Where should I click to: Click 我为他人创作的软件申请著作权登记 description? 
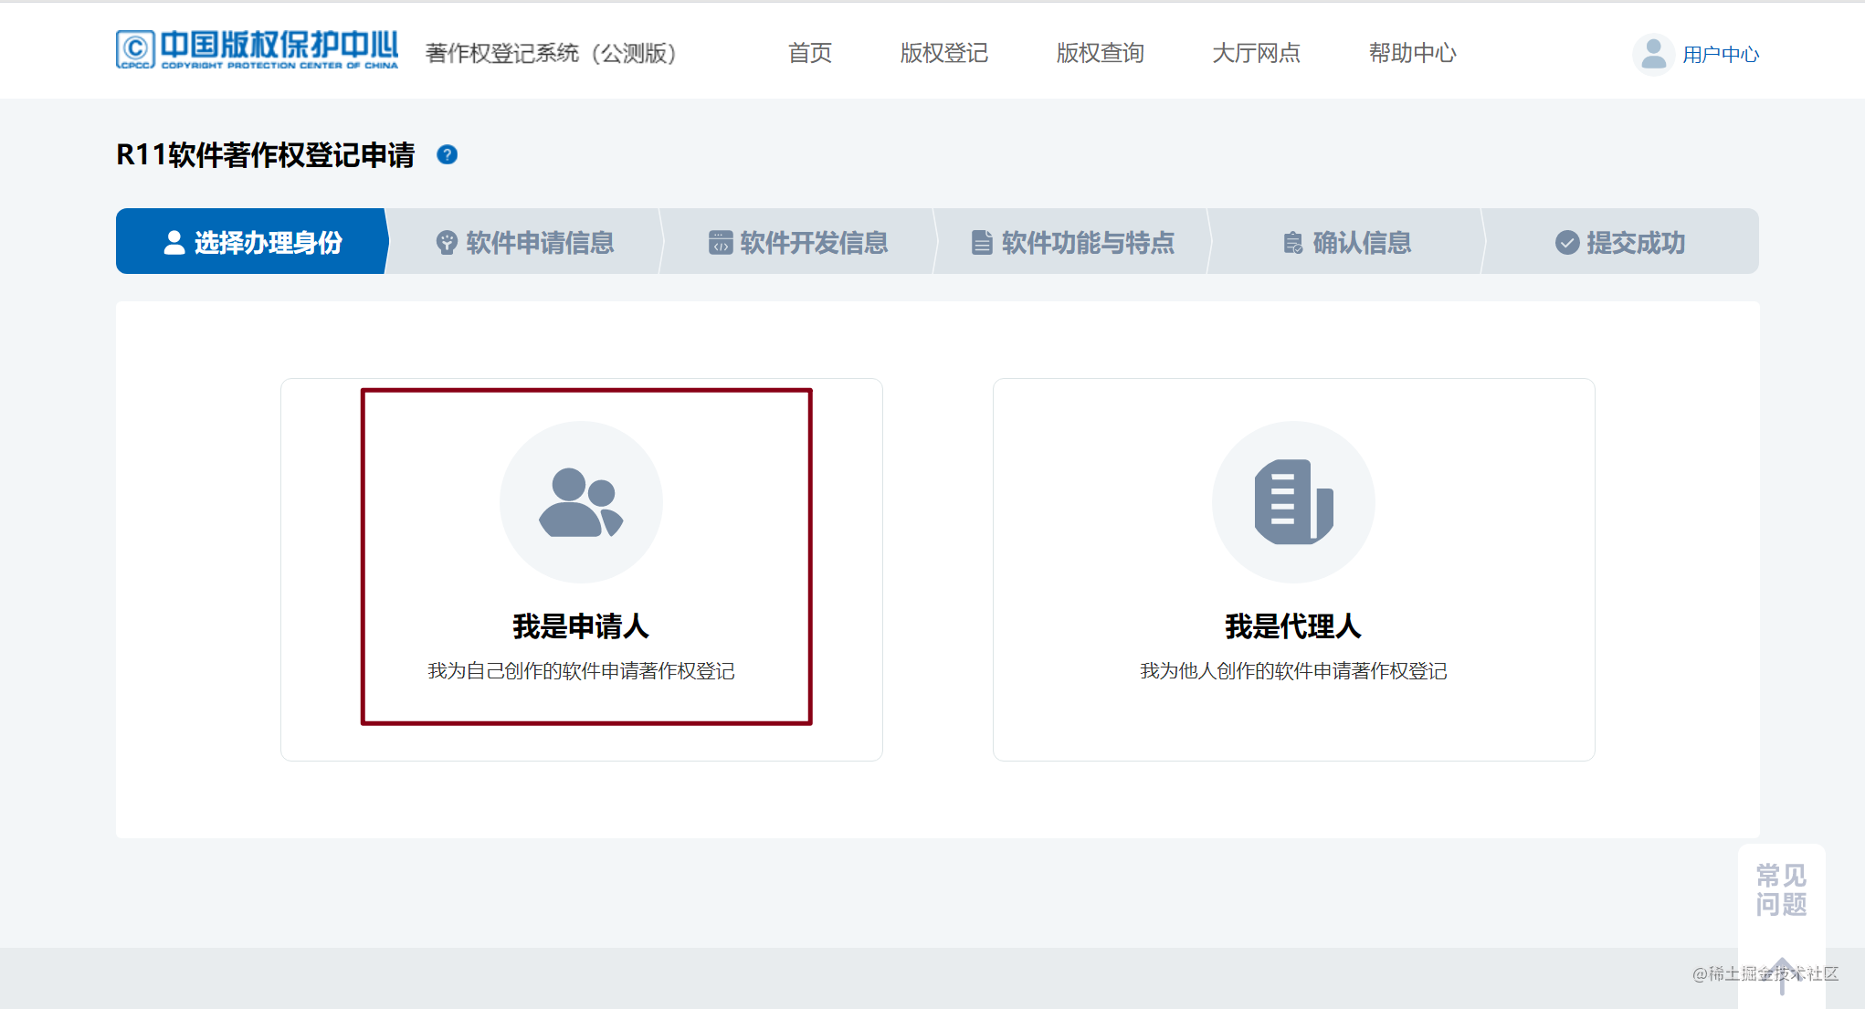coord(1293,671)
